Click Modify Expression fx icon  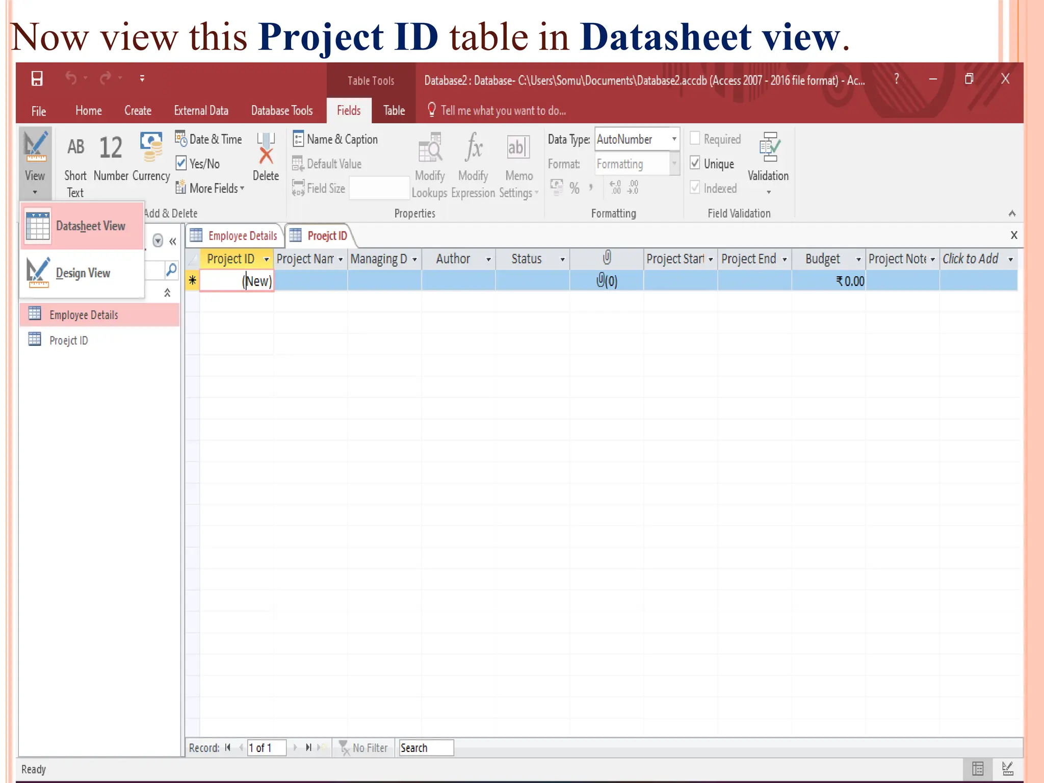474,148
